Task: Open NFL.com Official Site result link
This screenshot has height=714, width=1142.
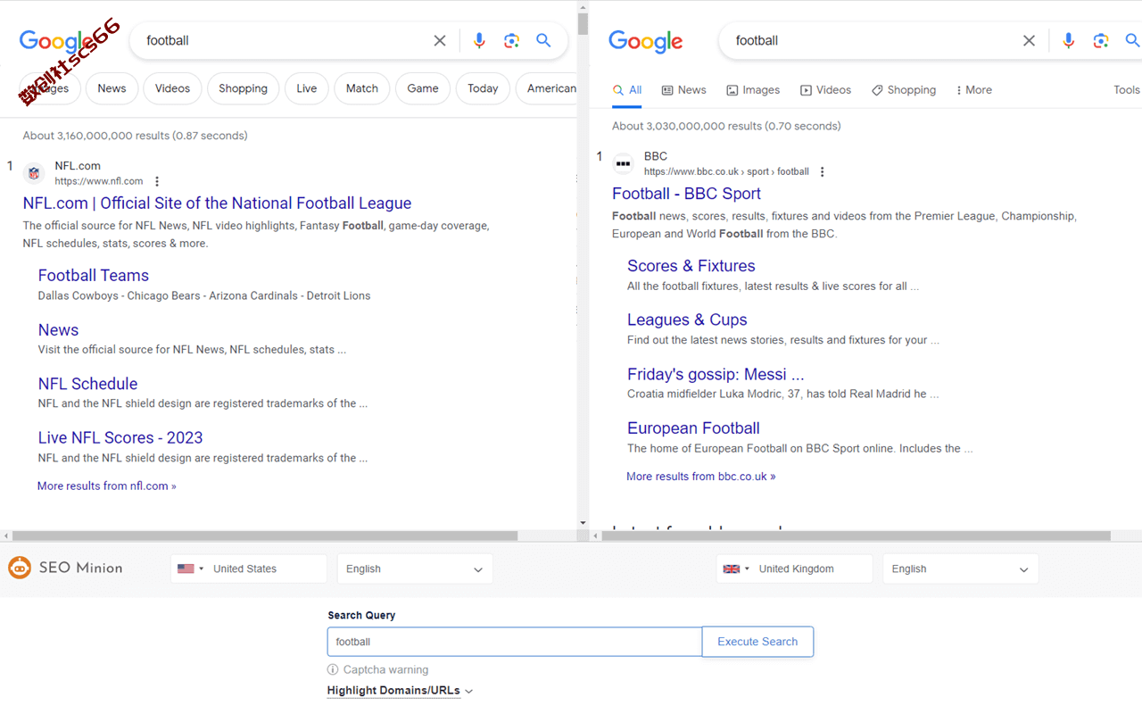Action: [217, 203]
